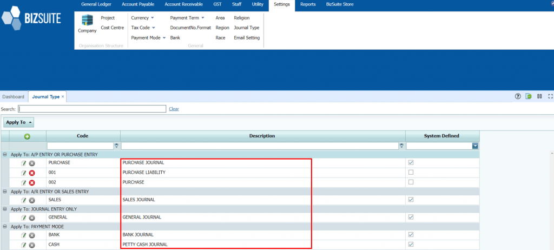Viewport: 554px width, 250px height.
Task: Edit the GENERAL journal row
Action: (24, 218)
